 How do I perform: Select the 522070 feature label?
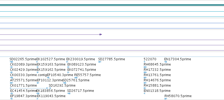pyautogui.click(x=150, y=59)
